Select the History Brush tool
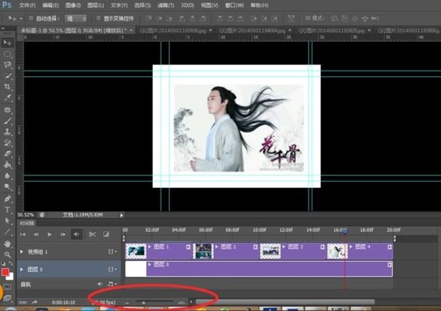441x311 pixels. (8, 143)
